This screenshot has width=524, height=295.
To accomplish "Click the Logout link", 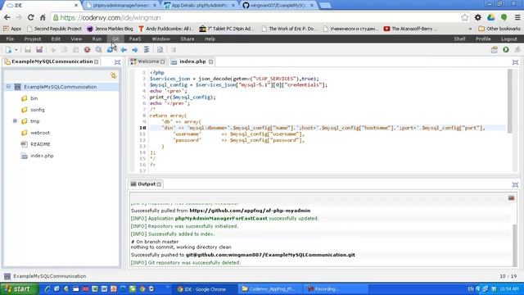I will 509,39.
